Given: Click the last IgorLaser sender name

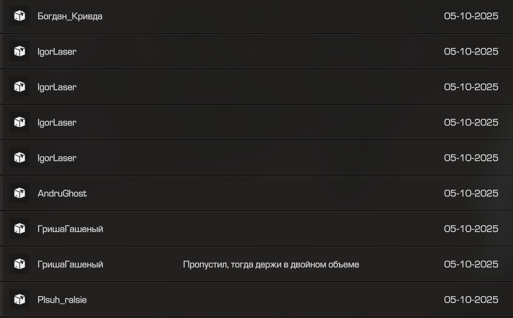Looking at the screenshot, I should tap(57, 158).
